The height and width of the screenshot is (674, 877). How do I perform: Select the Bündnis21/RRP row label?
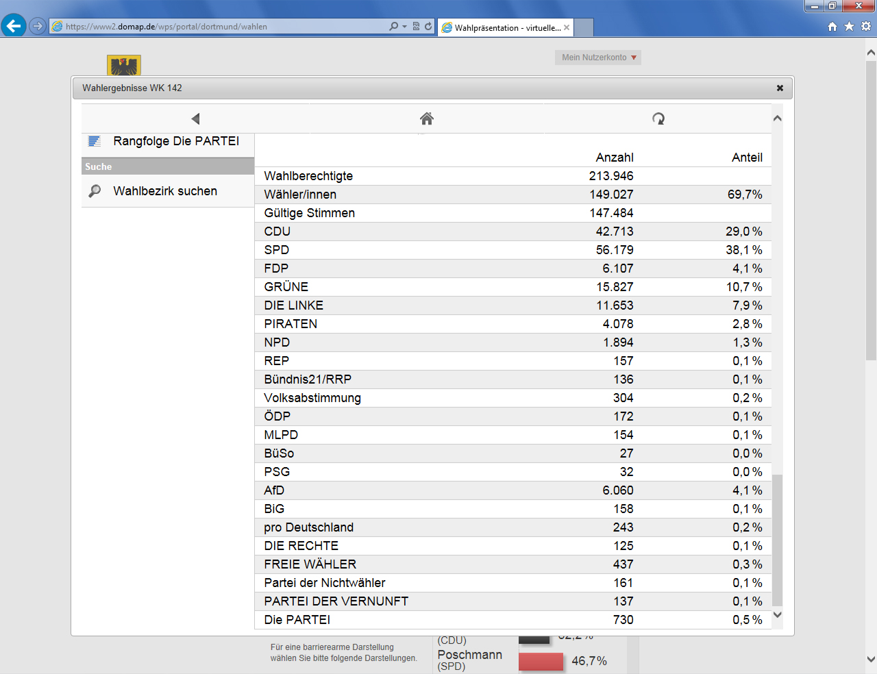click(x=308, y=379)
